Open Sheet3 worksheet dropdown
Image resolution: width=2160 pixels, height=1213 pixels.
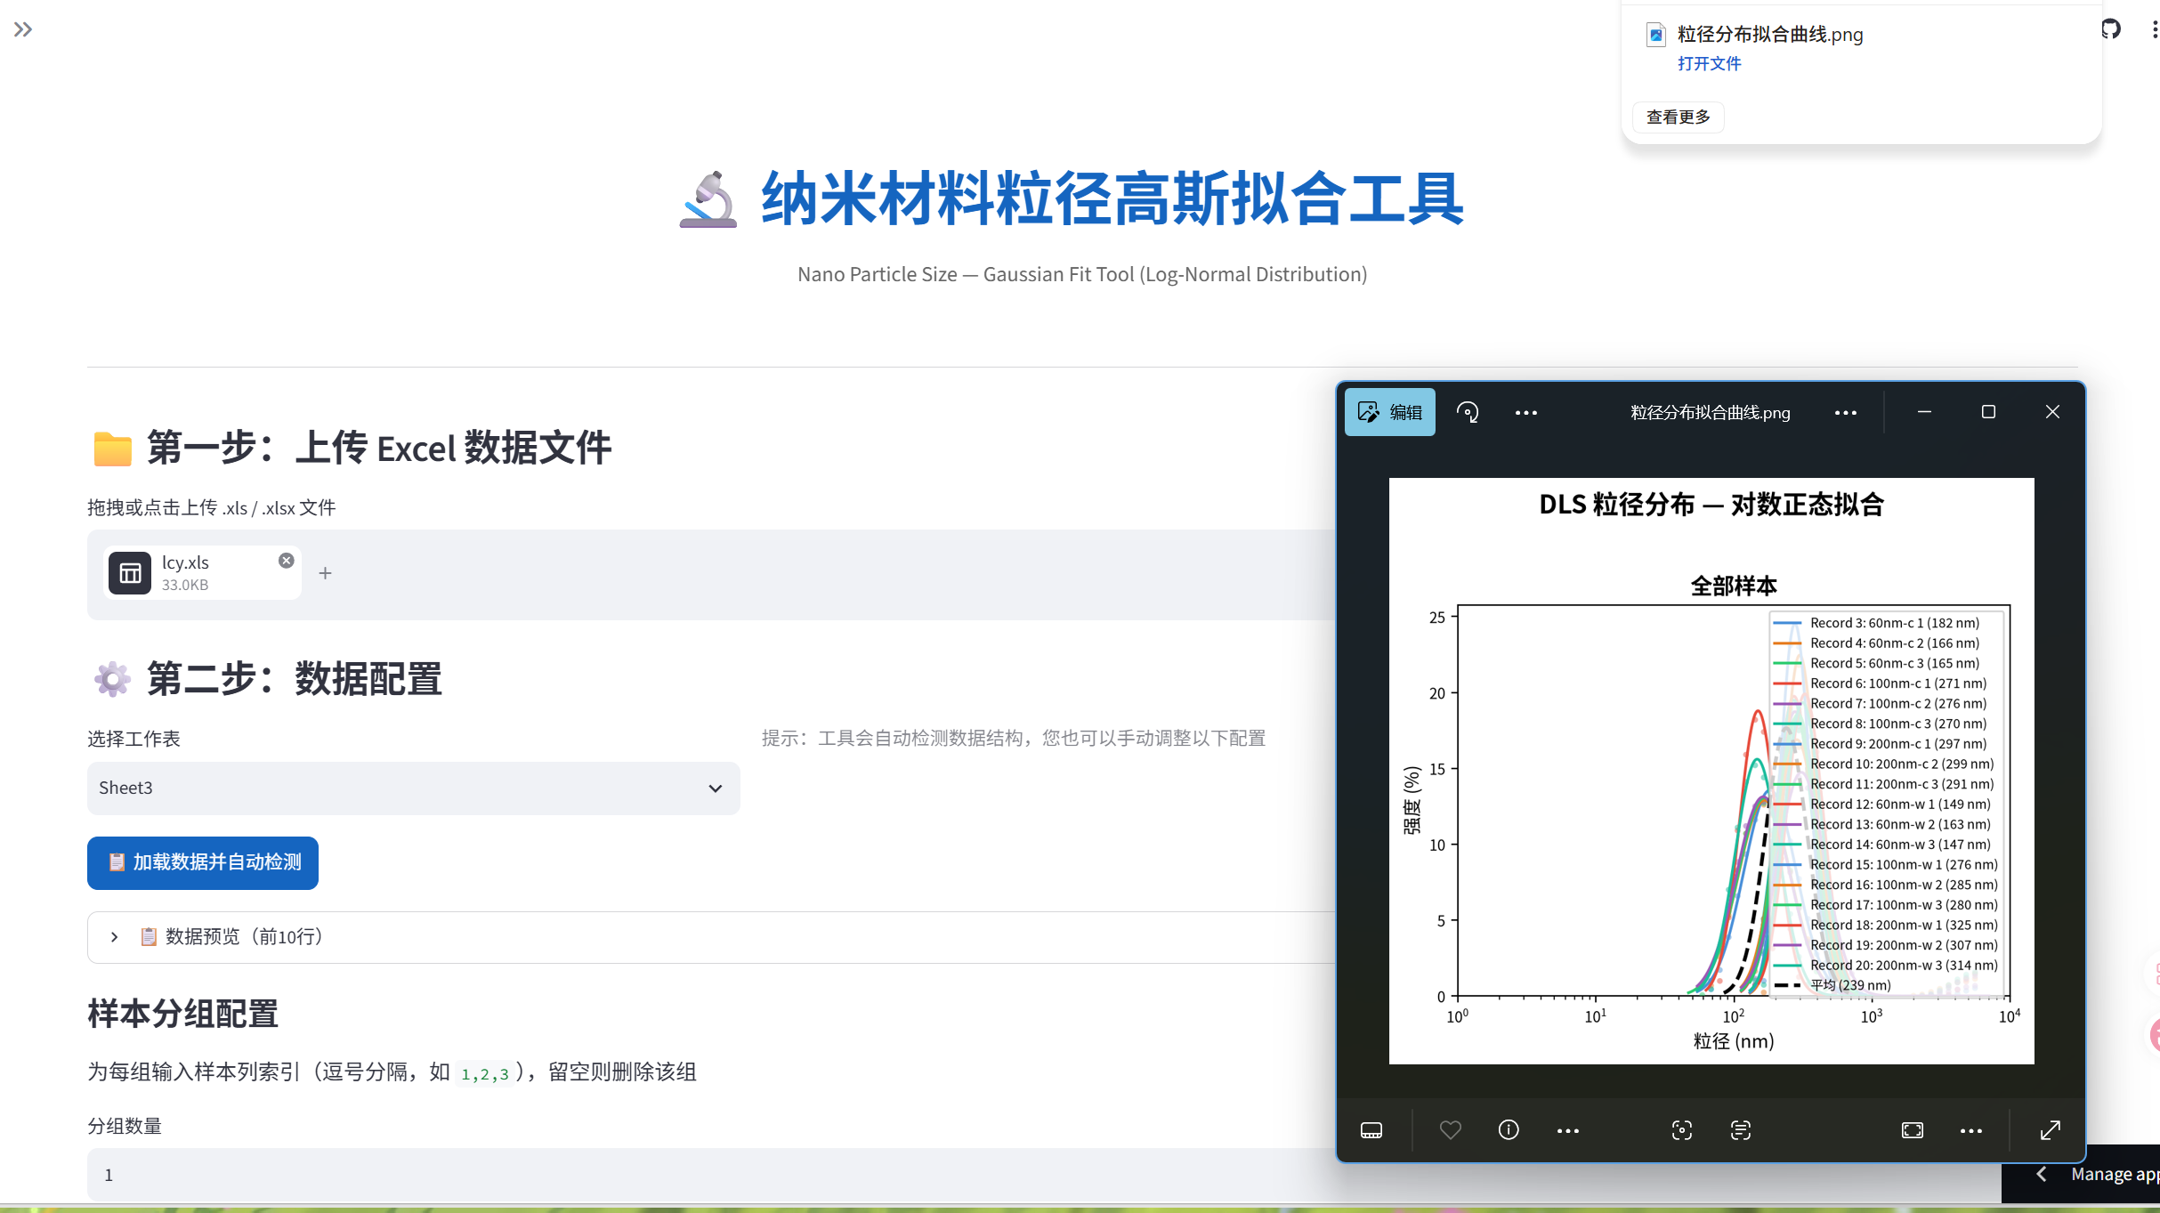click(413, 788)
